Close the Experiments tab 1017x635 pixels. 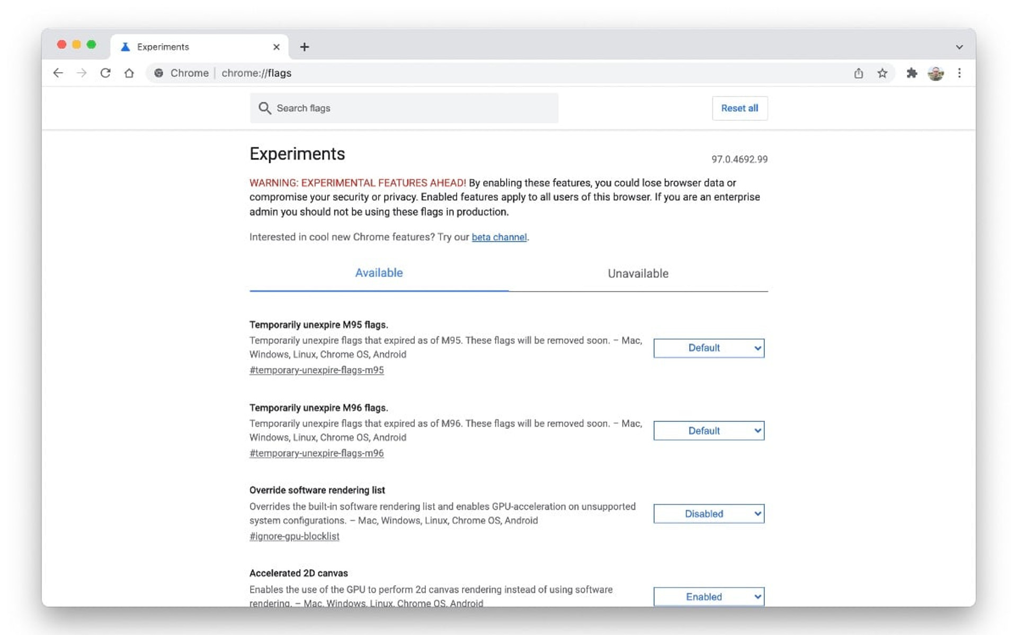(276, 47)
